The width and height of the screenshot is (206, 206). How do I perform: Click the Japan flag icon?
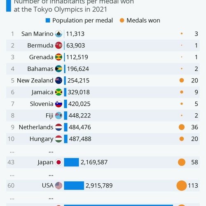59,162
